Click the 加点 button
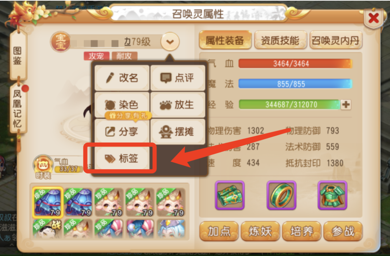Viewport: 390px width, 256px height. 219,231
